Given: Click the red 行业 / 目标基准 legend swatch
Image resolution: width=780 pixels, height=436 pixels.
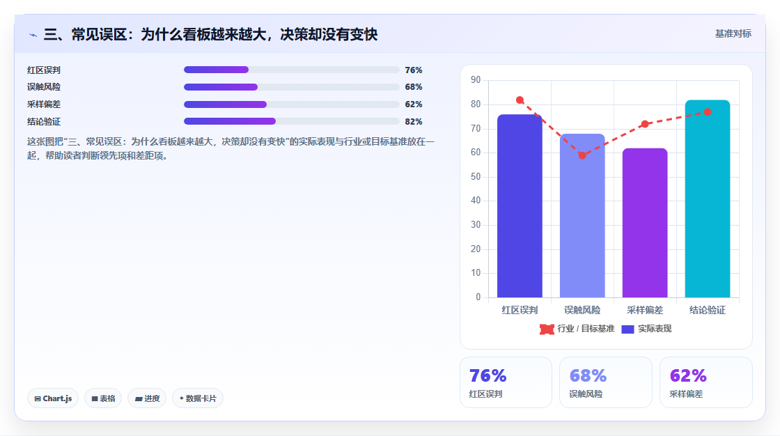Looking at the screenshot, I should [547, 329].
